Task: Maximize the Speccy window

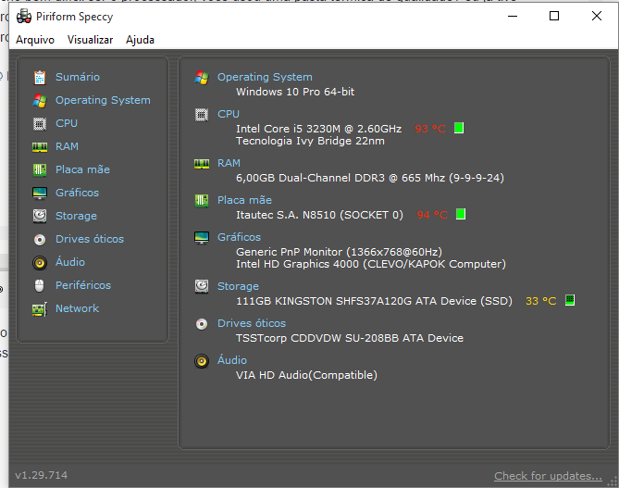Action: (554, 16)
